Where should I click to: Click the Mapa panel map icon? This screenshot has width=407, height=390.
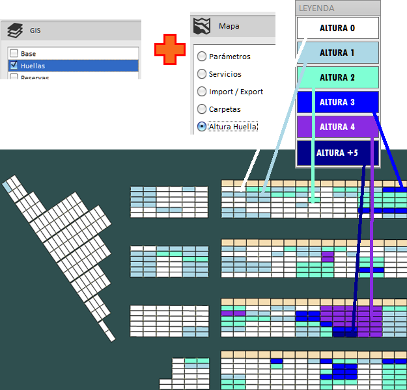203,27
